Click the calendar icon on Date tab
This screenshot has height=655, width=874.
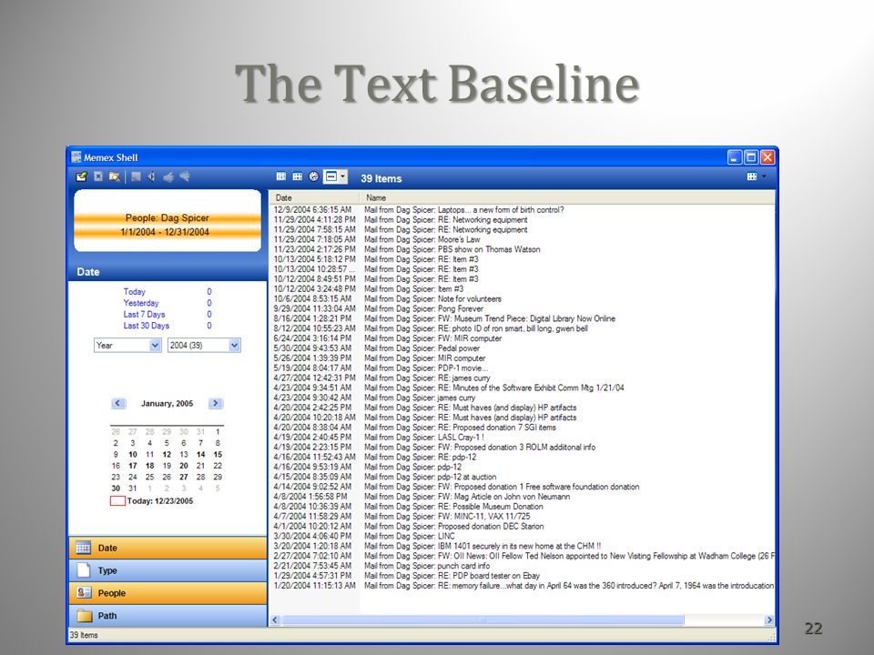(x=83, y=548)
